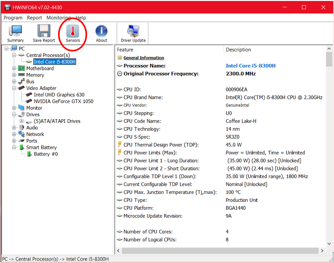The image size is (334, 263).
Task: Click the Save Report floppy icon
Action: [x=44, y=32]
